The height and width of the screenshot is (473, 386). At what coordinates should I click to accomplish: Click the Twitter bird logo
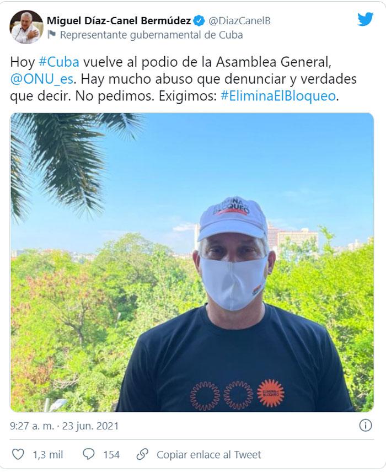pos(366,20)
